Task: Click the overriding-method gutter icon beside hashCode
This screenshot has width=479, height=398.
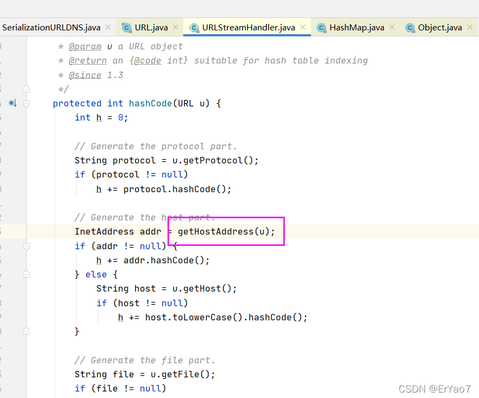Action: point(12,103)
